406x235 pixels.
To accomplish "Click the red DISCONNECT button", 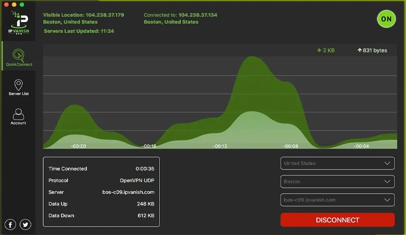I will (338, 220).
